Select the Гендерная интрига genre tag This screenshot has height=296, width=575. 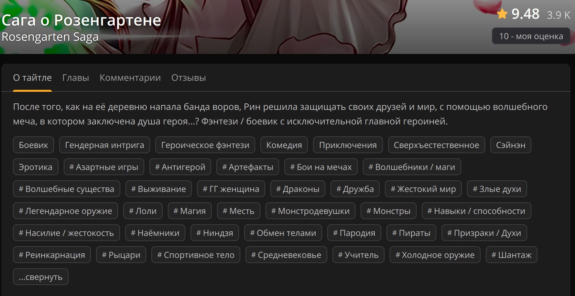[104, 145]
